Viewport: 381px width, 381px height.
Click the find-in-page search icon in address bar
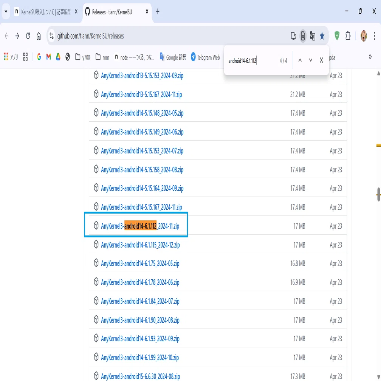pos(303,36)
